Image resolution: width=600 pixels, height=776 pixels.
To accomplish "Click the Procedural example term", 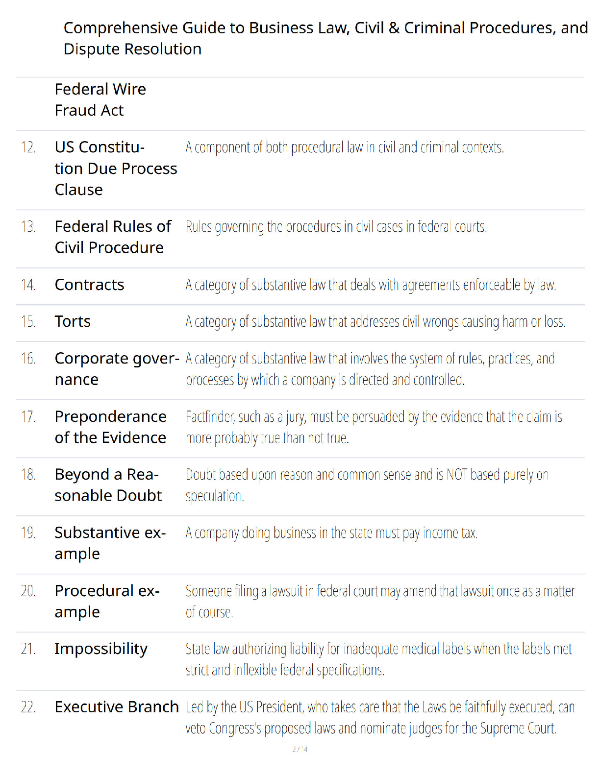I will click(107, 601).
